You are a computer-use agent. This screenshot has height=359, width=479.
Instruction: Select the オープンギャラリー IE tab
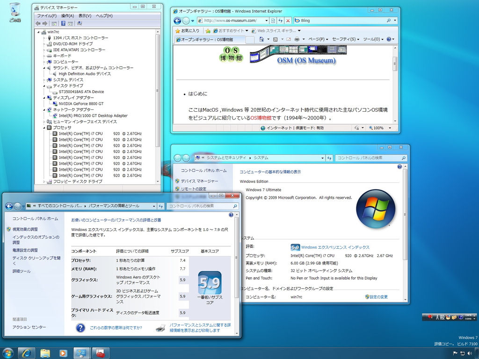pos(210,39)
